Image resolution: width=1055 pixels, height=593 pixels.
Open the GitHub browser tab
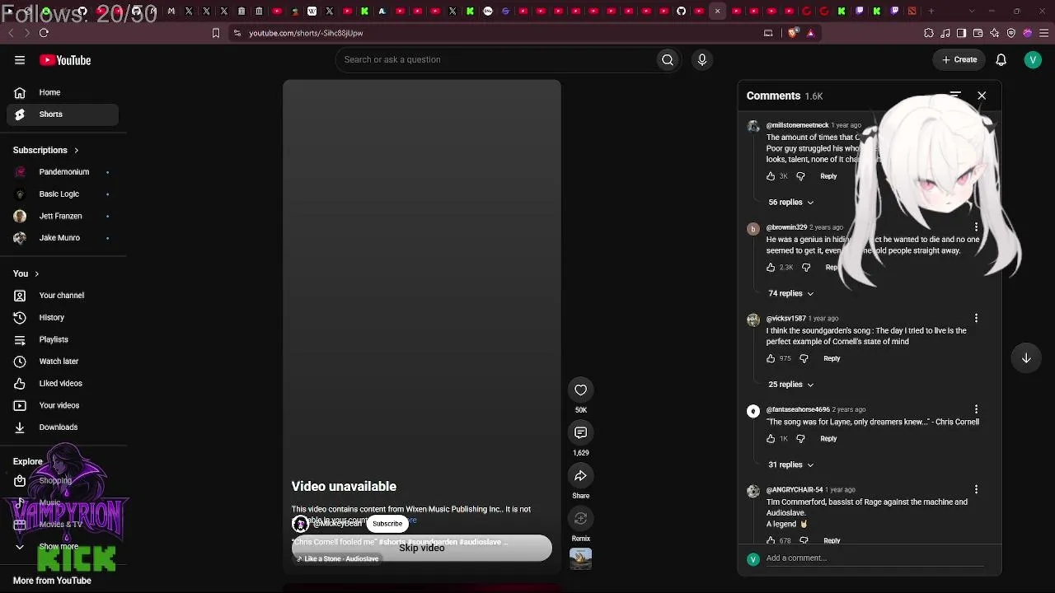pos(682,11)
